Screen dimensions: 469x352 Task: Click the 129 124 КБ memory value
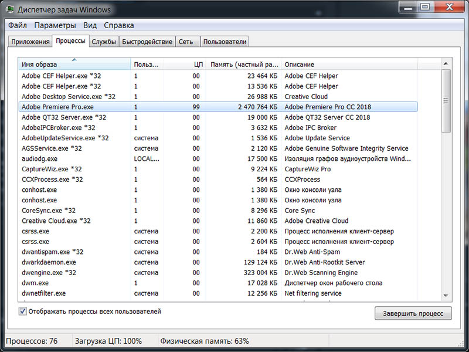coord(260,262)
